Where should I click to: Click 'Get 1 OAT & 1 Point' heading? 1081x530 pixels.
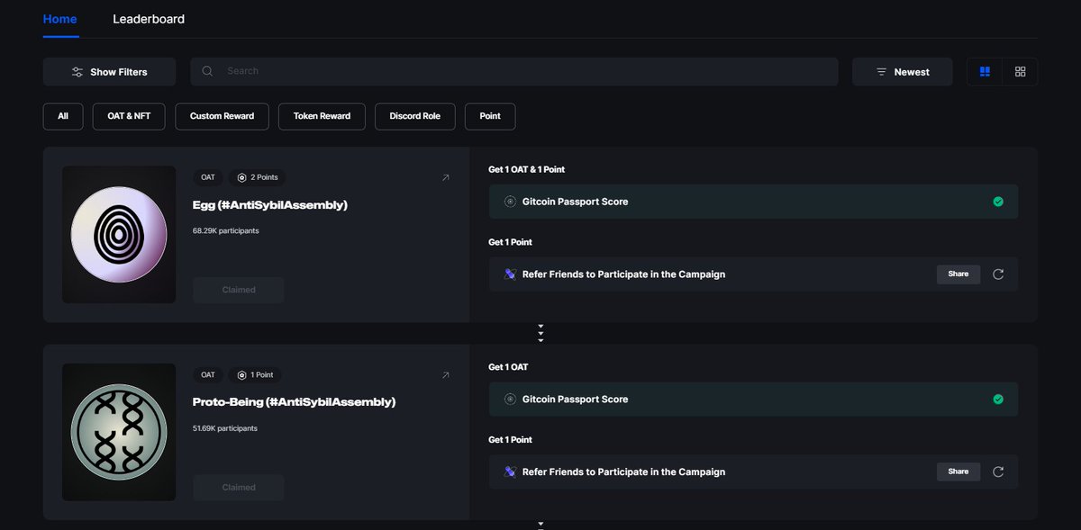pyautogui.click(x=527, y=169)
